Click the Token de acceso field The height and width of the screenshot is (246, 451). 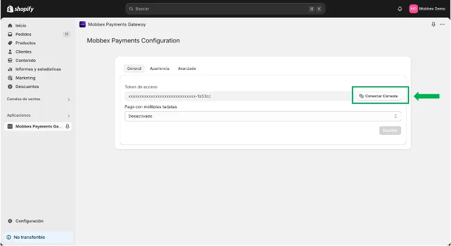point(238,96)
